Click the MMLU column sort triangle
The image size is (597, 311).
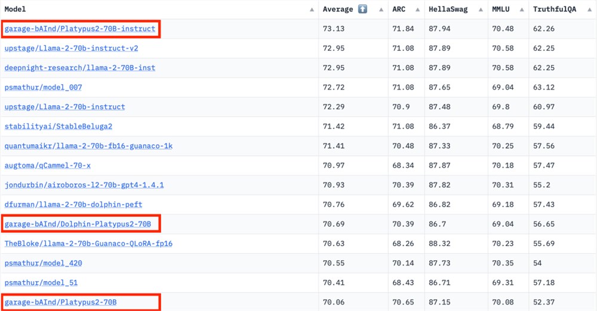pyautogui.click(x=522, y=10)
